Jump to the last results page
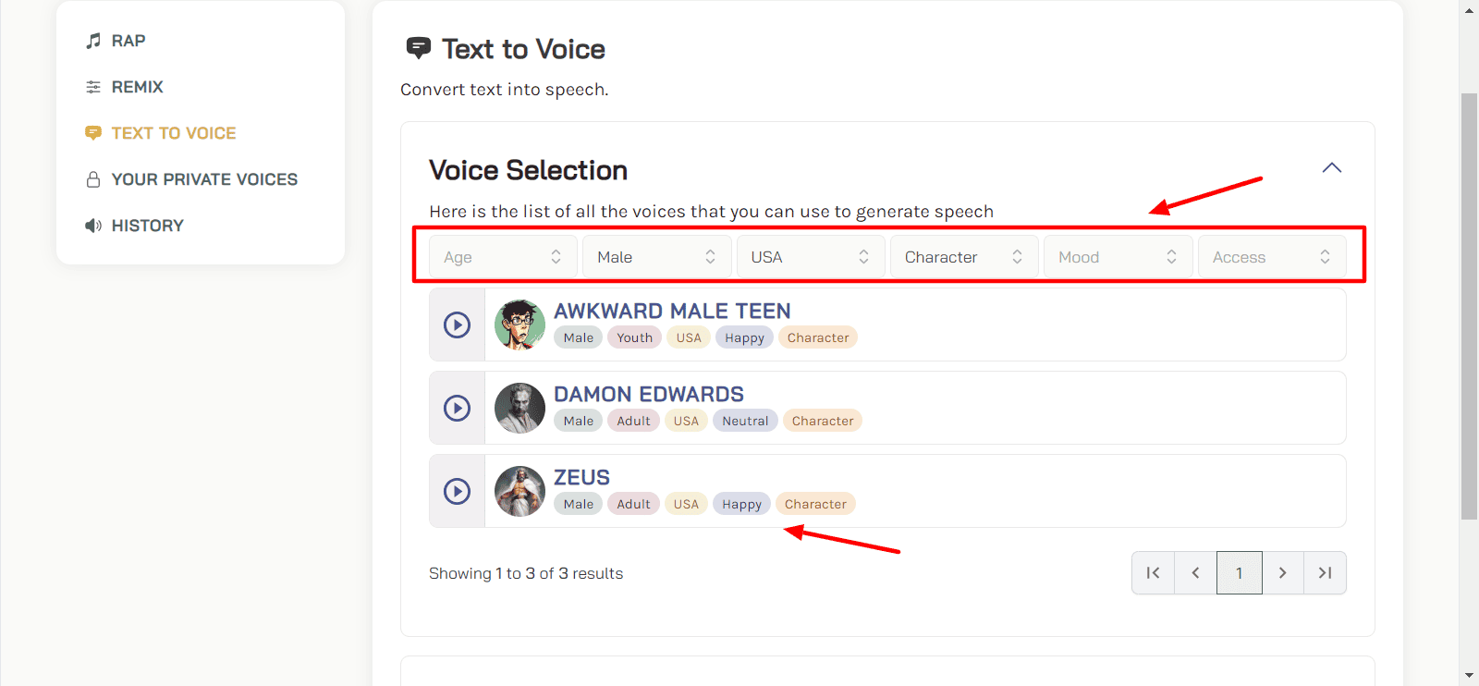This screenshot has width=1479, height=686. [1325, 573]
